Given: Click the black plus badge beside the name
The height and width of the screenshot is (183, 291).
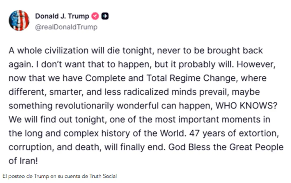Looking at the screenshot, I should 105,16.
